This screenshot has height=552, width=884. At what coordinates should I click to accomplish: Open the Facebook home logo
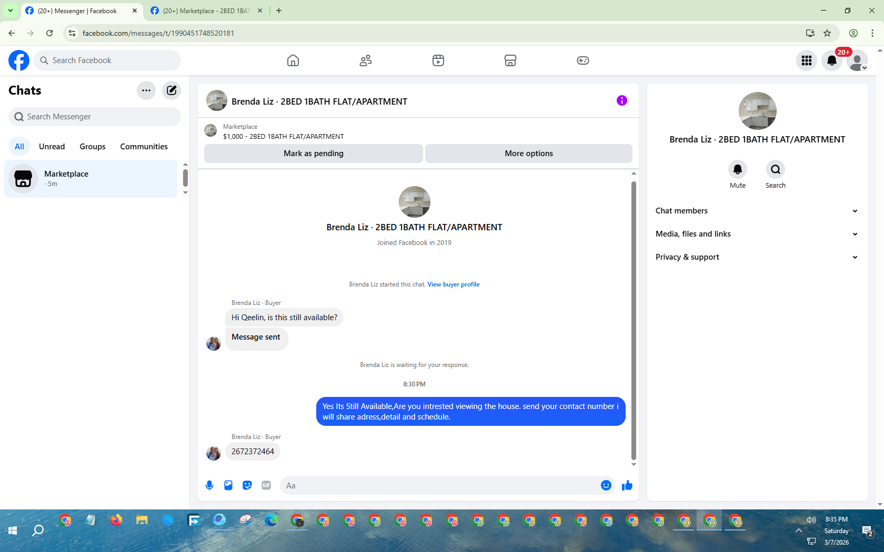pyautogui.click(x=19, y=60)
